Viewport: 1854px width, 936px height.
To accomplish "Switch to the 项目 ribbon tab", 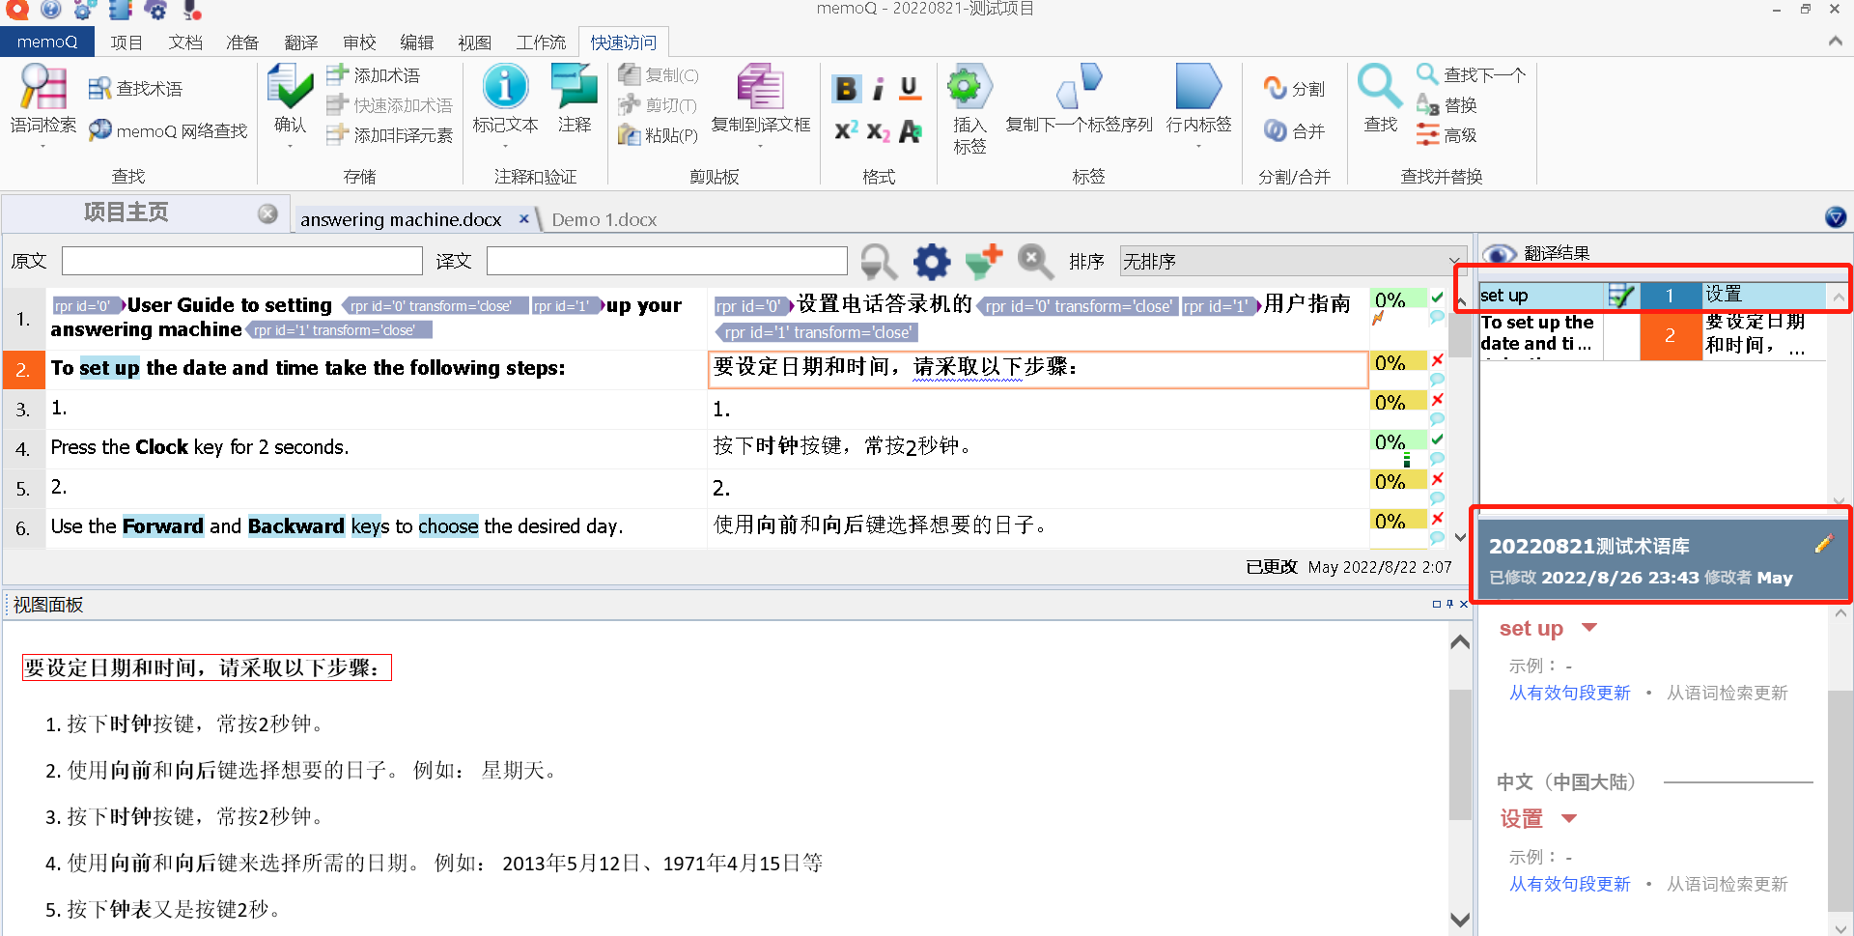I will click(126, 43).
